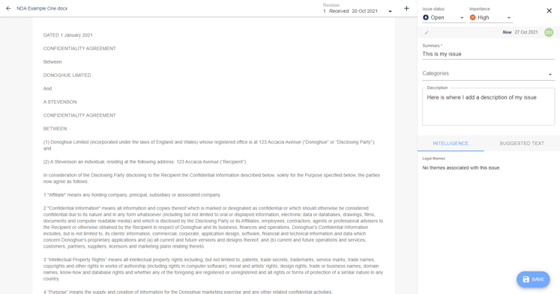The height and width of the screenshot is (294, 560).
Task: Click 'DATED 1 January 2021' line
Action: tap(68, 35)
